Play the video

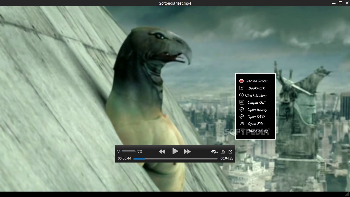click(175, 151)
